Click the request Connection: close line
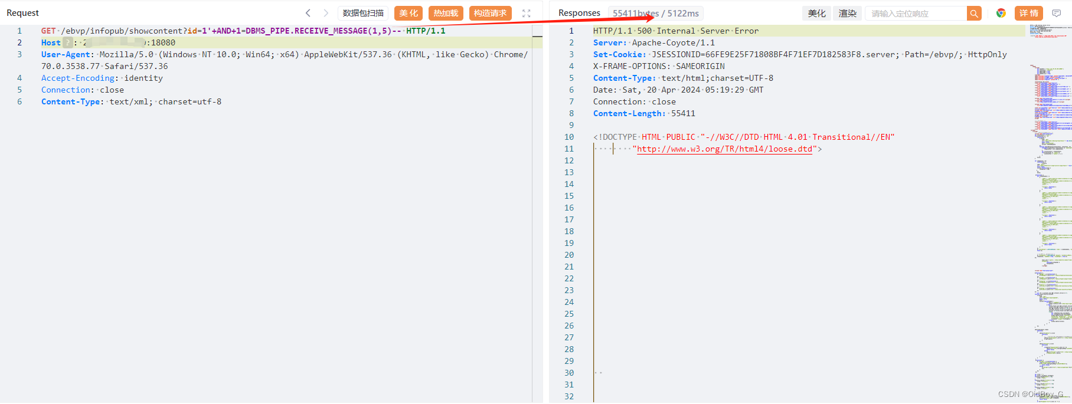1072x404 pixels. pos(83,90)
